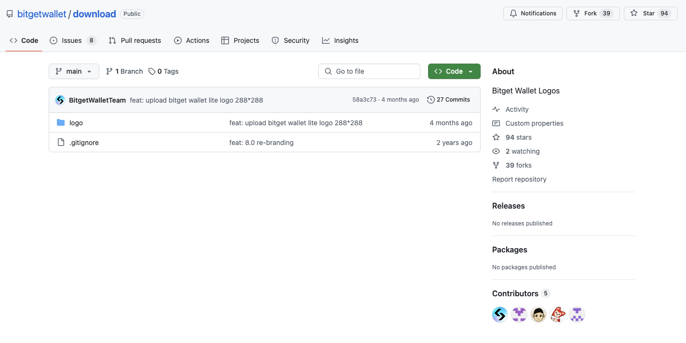Click the 94 stars link
686x343 pixels.
click(x=512, y=137)
